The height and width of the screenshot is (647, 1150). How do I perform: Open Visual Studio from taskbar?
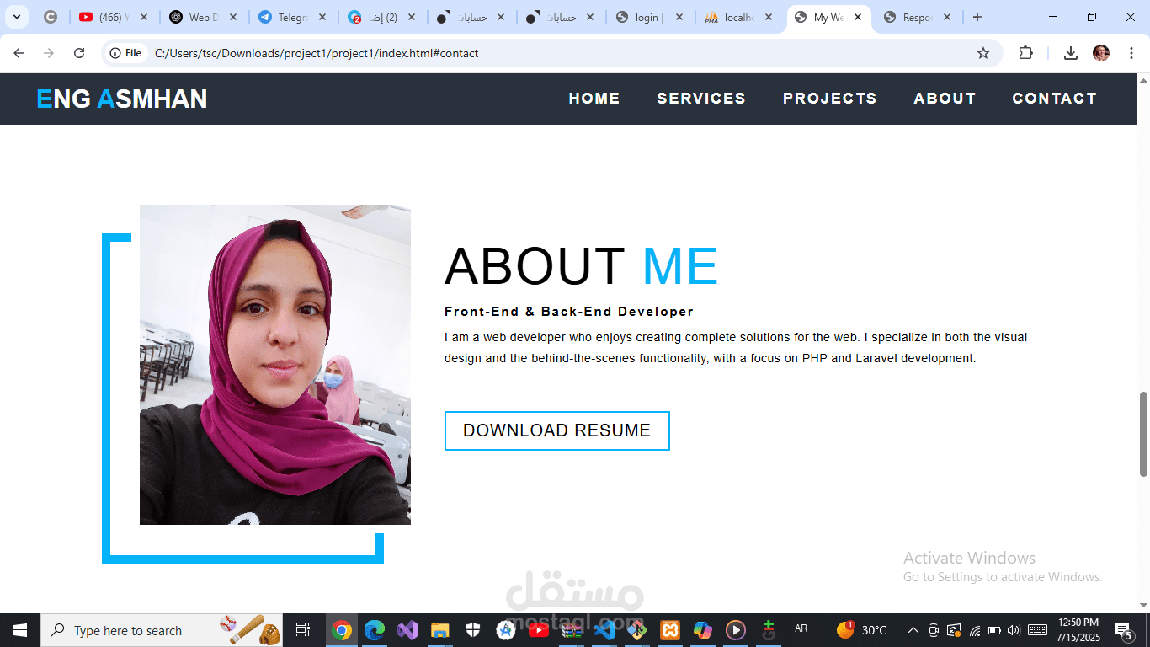[x=407, y=630]
